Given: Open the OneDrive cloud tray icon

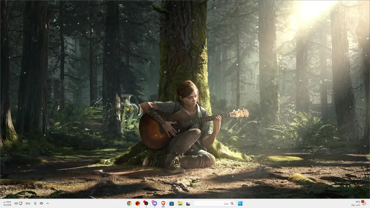Looking at the screenshot, I should (x=41, y=203).
